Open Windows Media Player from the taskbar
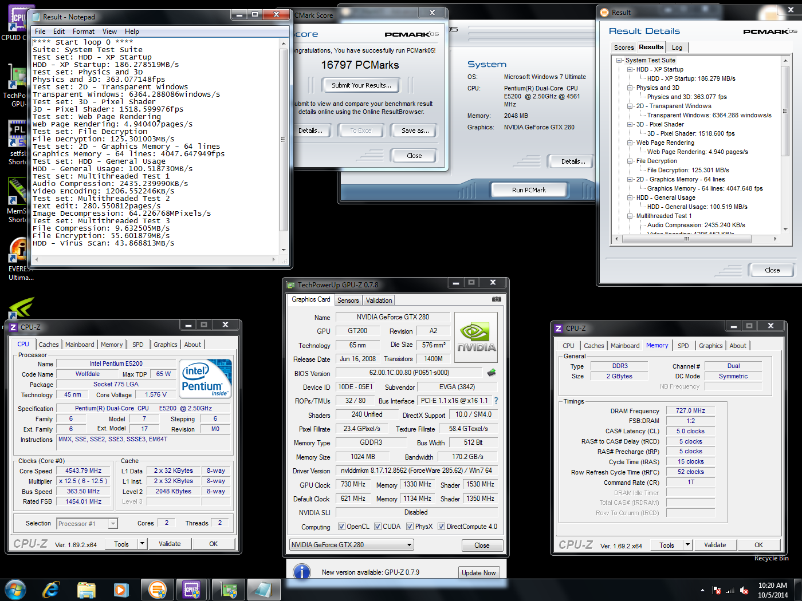Screen dimensions: 802x601 pyautogui.click(x=121, y=590)
